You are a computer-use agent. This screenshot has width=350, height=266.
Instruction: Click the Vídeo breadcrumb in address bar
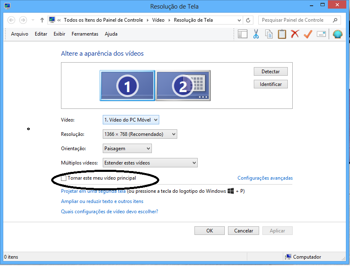click(x=158, y=20)
